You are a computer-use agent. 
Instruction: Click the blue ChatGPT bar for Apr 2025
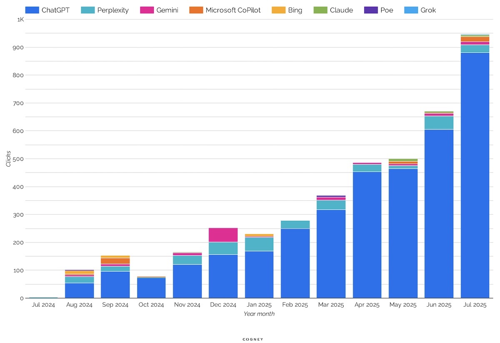[367, 235]
